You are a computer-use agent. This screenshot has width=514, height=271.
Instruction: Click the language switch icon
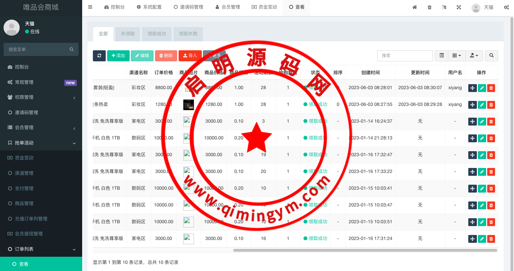click(x=444, y=7)
